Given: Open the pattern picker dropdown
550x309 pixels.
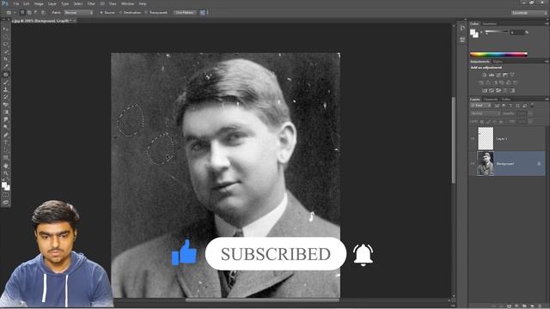Looking at the screenshot, I should coord(204,13).
